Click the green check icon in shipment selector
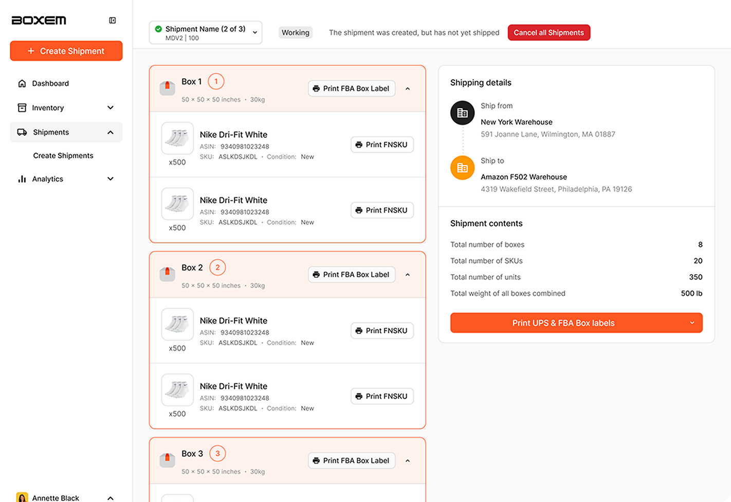The image size is (731, 502). click(x=158, y=29)
